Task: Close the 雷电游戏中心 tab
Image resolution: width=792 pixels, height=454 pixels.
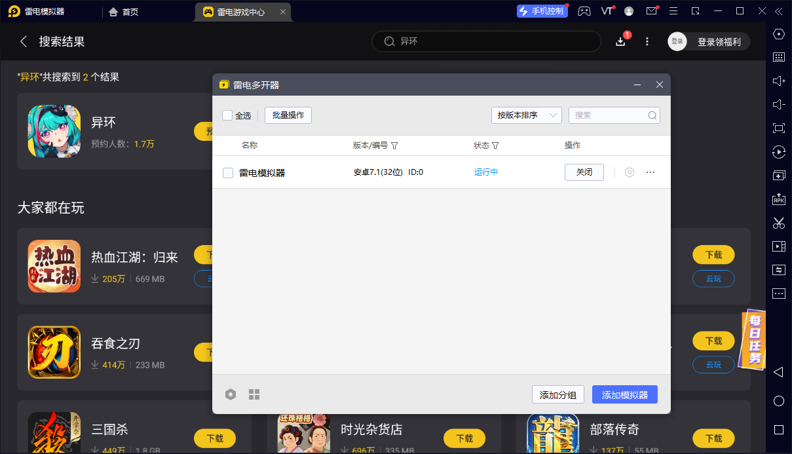Action: 282,11
